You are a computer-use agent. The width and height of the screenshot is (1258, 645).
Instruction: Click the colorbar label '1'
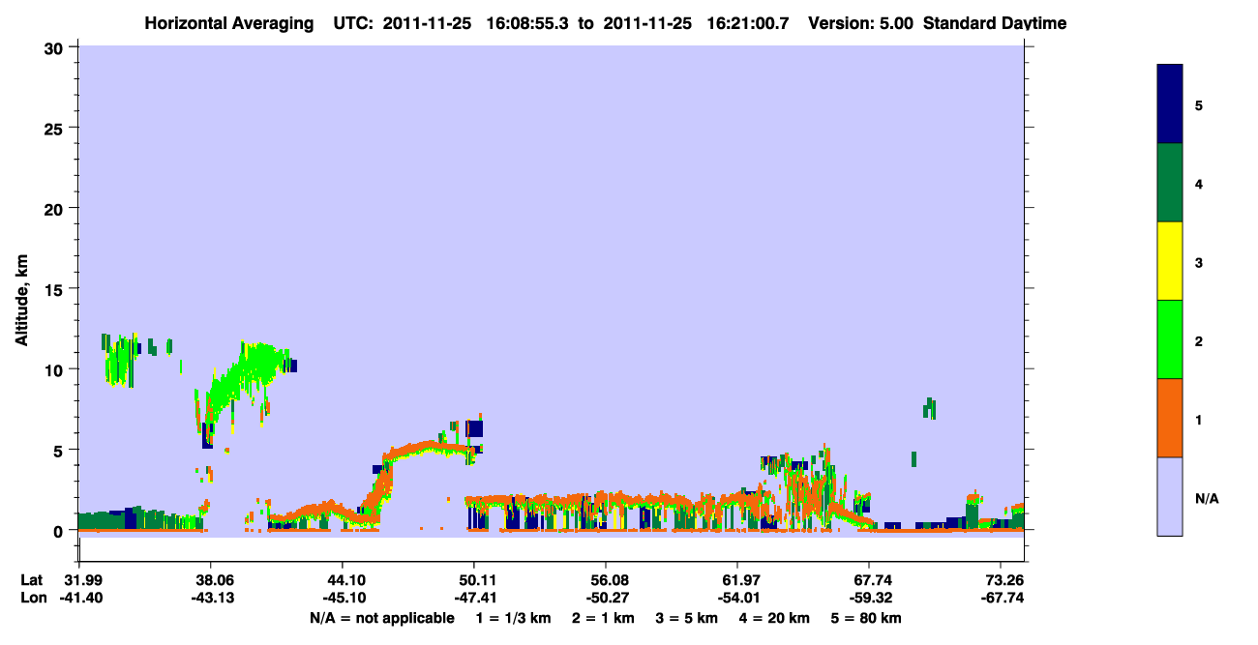tap(1199, 420)
